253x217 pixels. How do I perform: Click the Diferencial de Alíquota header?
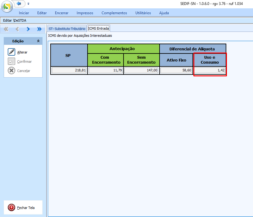pos(192,49)
